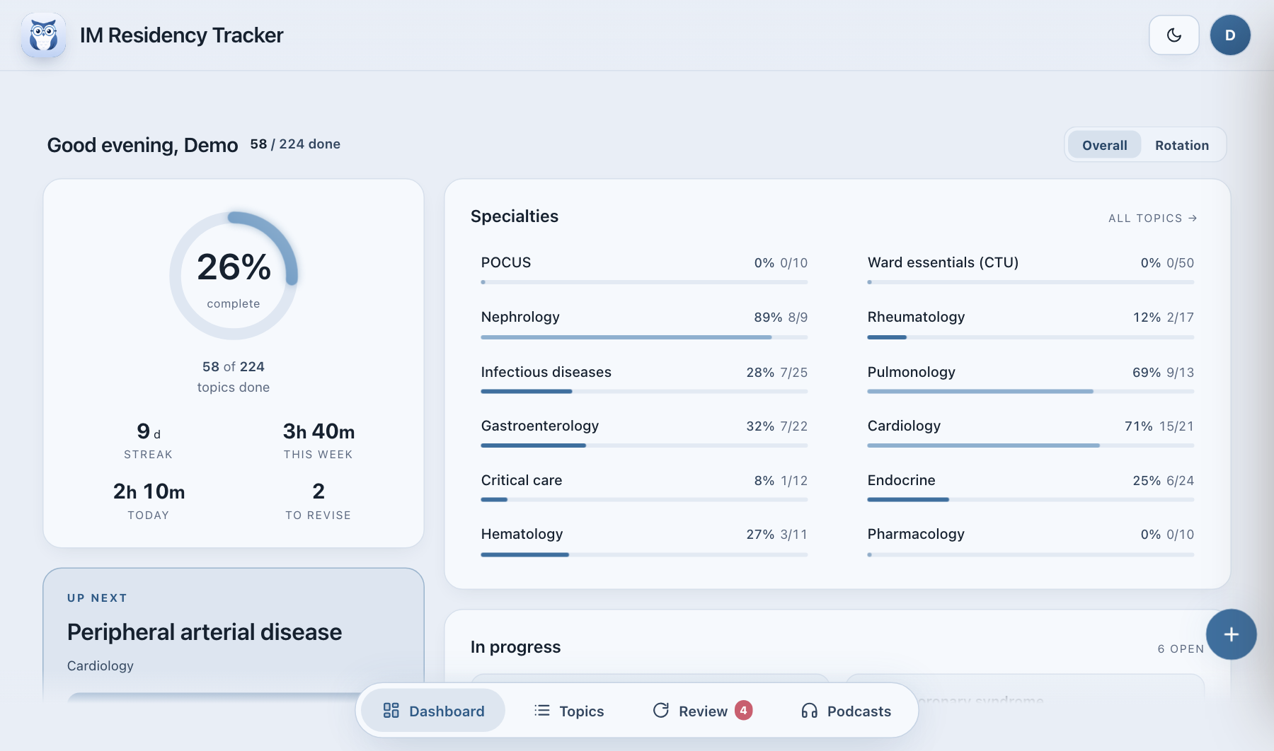1274x751 pixels.
Task: Open the Infectious diseases specialty
Action: pos(644,380)
